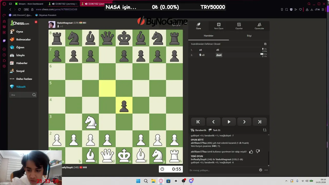Flip the board with the rotate icon

[265, 130]
